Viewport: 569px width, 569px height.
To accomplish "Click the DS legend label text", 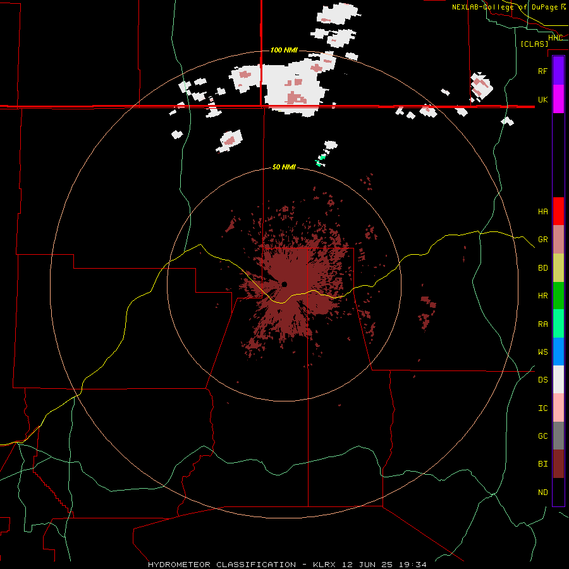I will 542,380.
